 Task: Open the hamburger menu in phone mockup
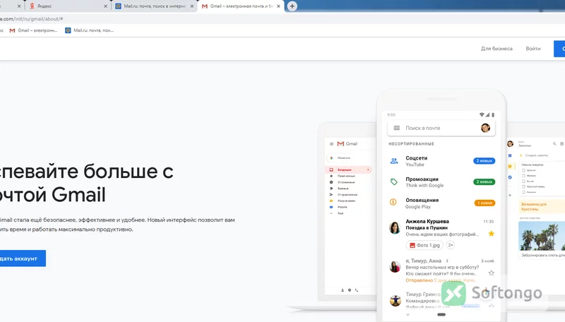click(x=396, y=128)
